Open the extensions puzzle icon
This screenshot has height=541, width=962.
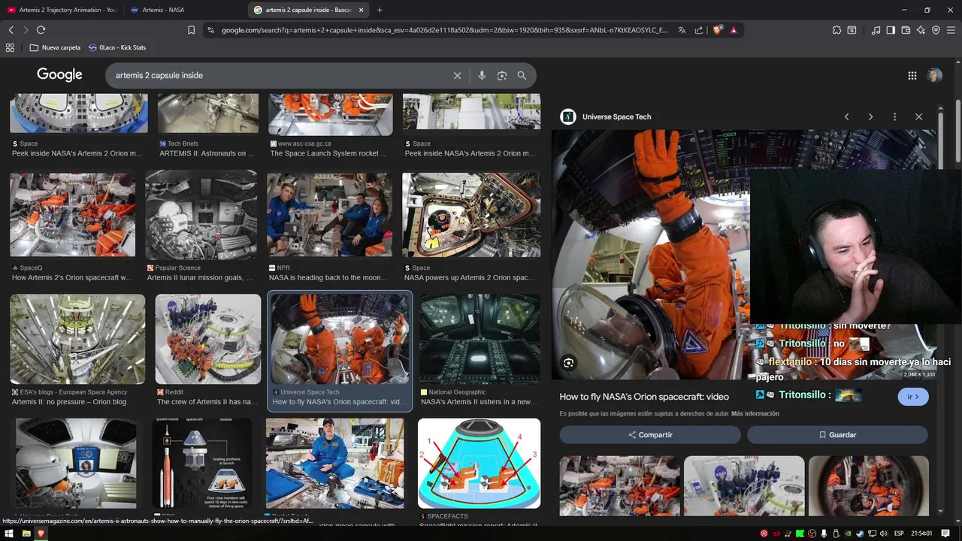point(836,30)
